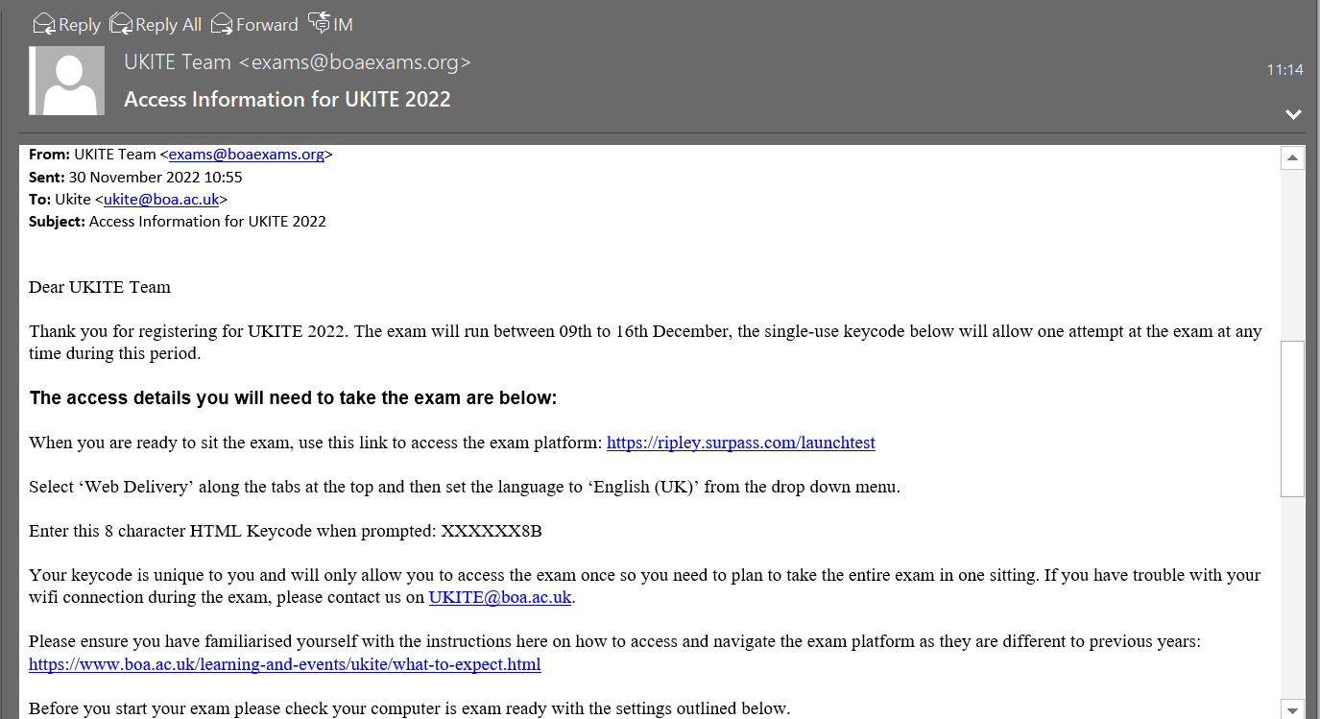Forward this email

pyautogui.click(x=254, y=24)
